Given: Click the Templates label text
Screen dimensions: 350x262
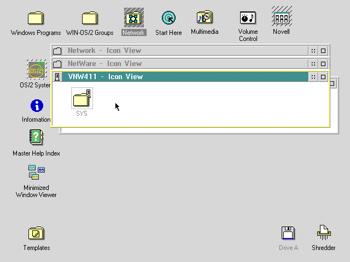Looking at the screenshot, I should [37, 248].
